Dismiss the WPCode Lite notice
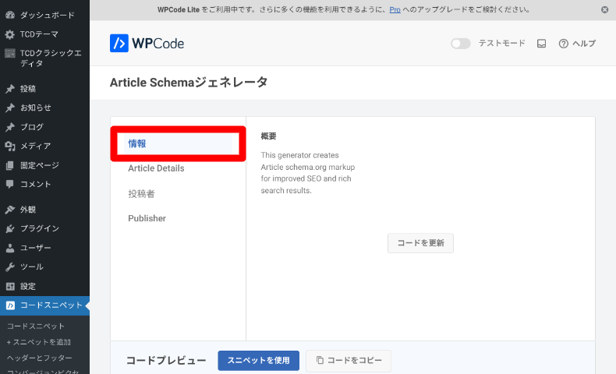The width and height of the screenshot is (616, 374). pyautogui.click(x=604, y=10)
